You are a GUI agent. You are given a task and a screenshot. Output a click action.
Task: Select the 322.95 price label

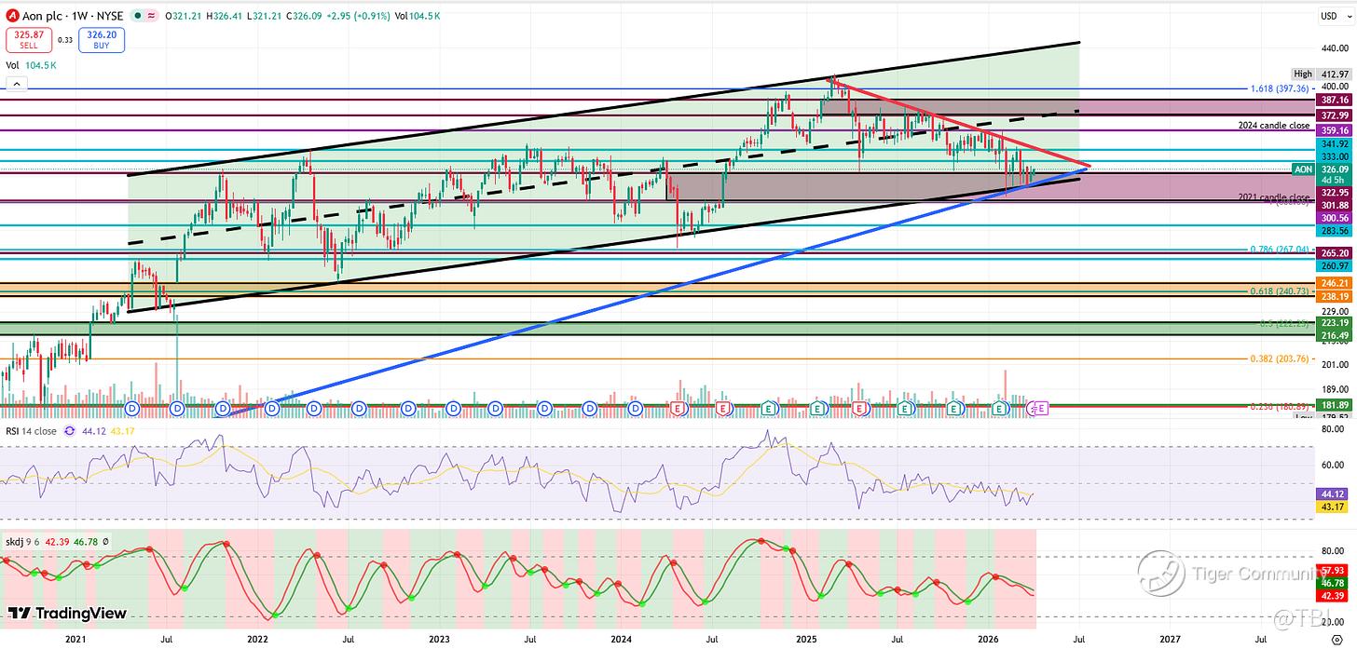coord(1333,193)
